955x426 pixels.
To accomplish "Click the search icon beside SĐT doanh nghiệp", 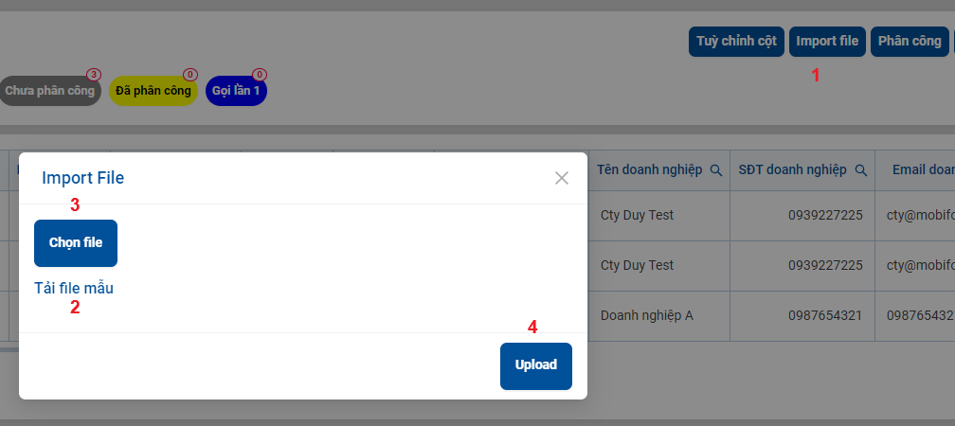I will coord(860,171).
